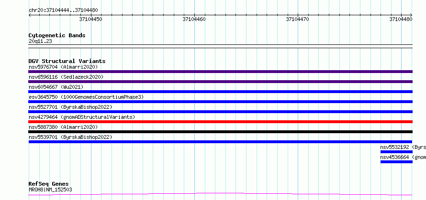The width and height of the screenshot is (426, 200).
Task: Select the purple bar under nsv5976704
Action: tap(220, 72)
